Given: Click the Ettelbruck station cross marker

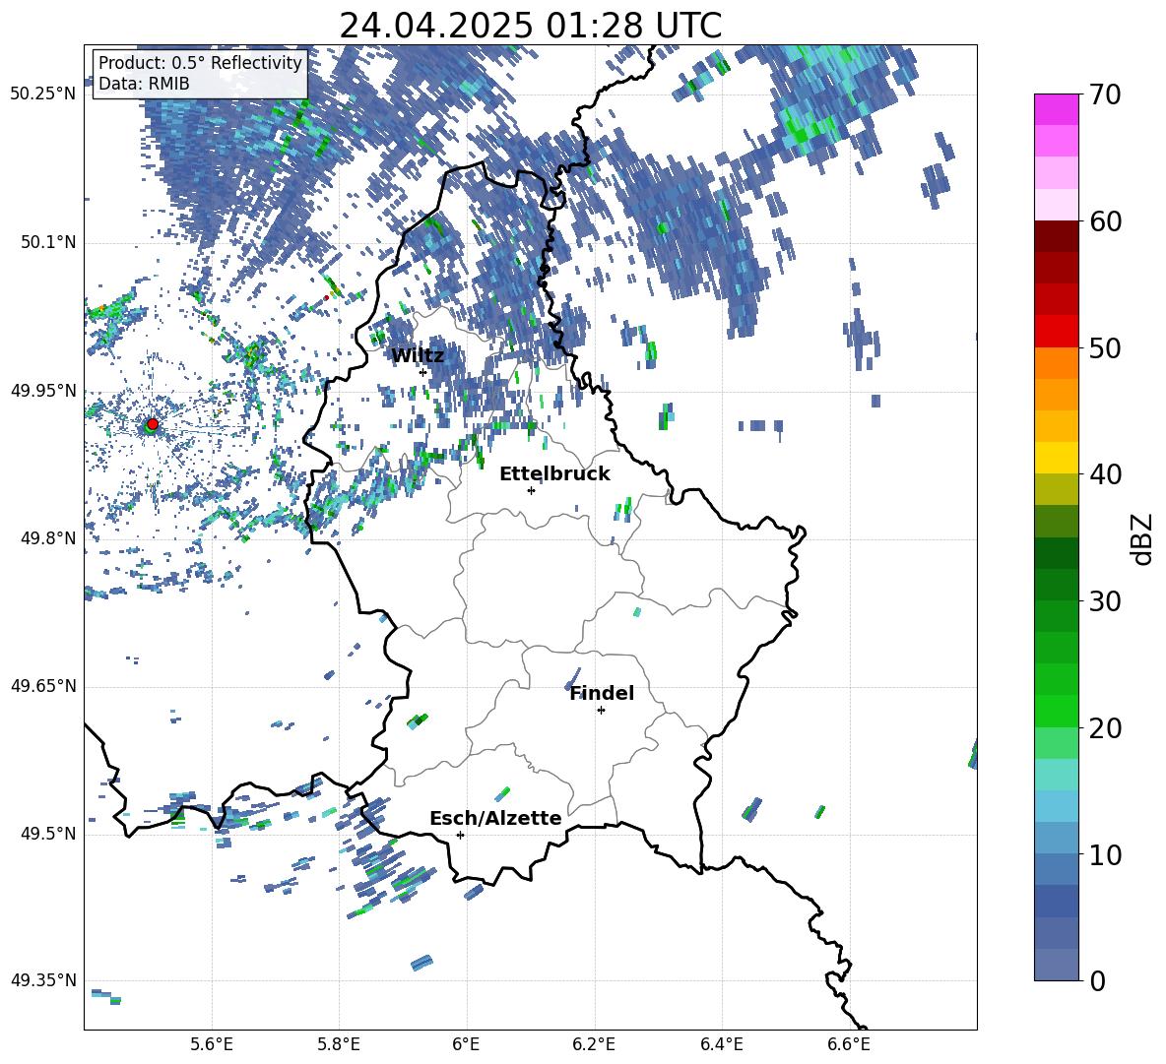Looking at the screenshot, I should [x=531, y=490].
